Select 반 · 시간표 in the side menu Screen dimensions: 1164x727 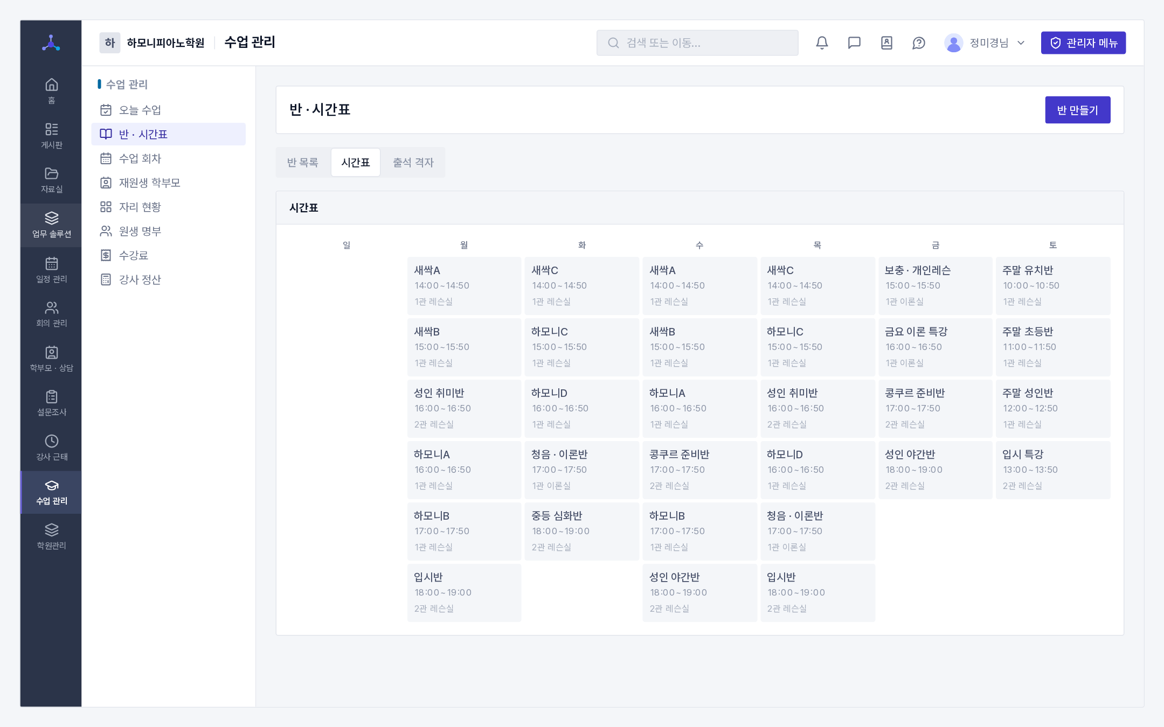pos(169,134)
